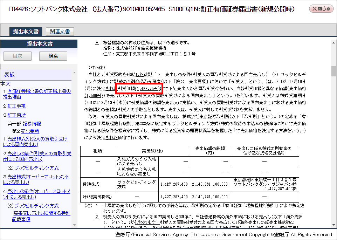Click the sidebar 提出本文書 panel header
The image size is (337, 240).
coord(39,44)
